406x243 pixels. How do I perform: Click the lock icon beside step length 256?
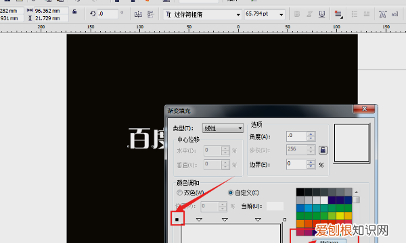323,150
